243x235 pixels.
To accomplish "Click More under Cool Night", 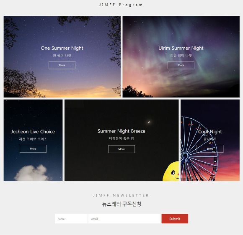I will [x=210, y=149].
